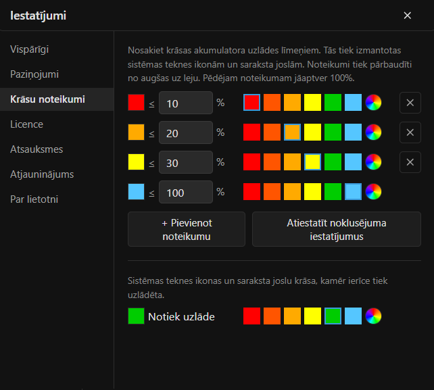Set amber swatch in the 30% rule
Screen dimensions: 434x390
coord(292,162)
